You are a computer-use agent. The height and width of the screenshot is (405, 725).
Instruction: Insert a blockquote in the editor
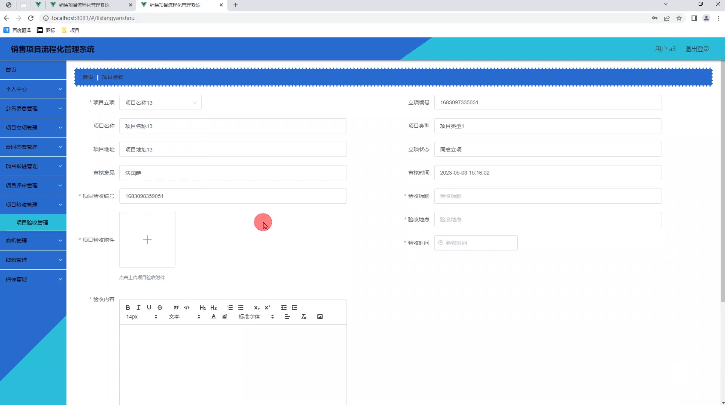[176, 308]
